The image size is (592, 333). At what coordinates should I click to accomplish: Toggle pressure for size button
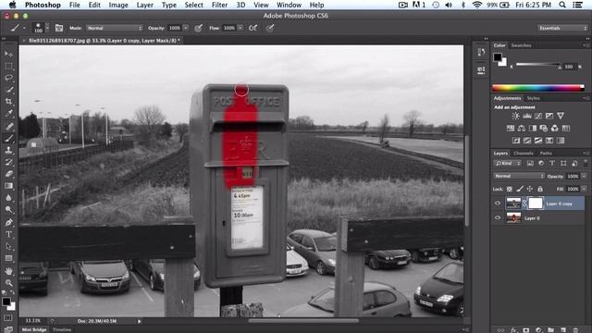click(270, 28)
